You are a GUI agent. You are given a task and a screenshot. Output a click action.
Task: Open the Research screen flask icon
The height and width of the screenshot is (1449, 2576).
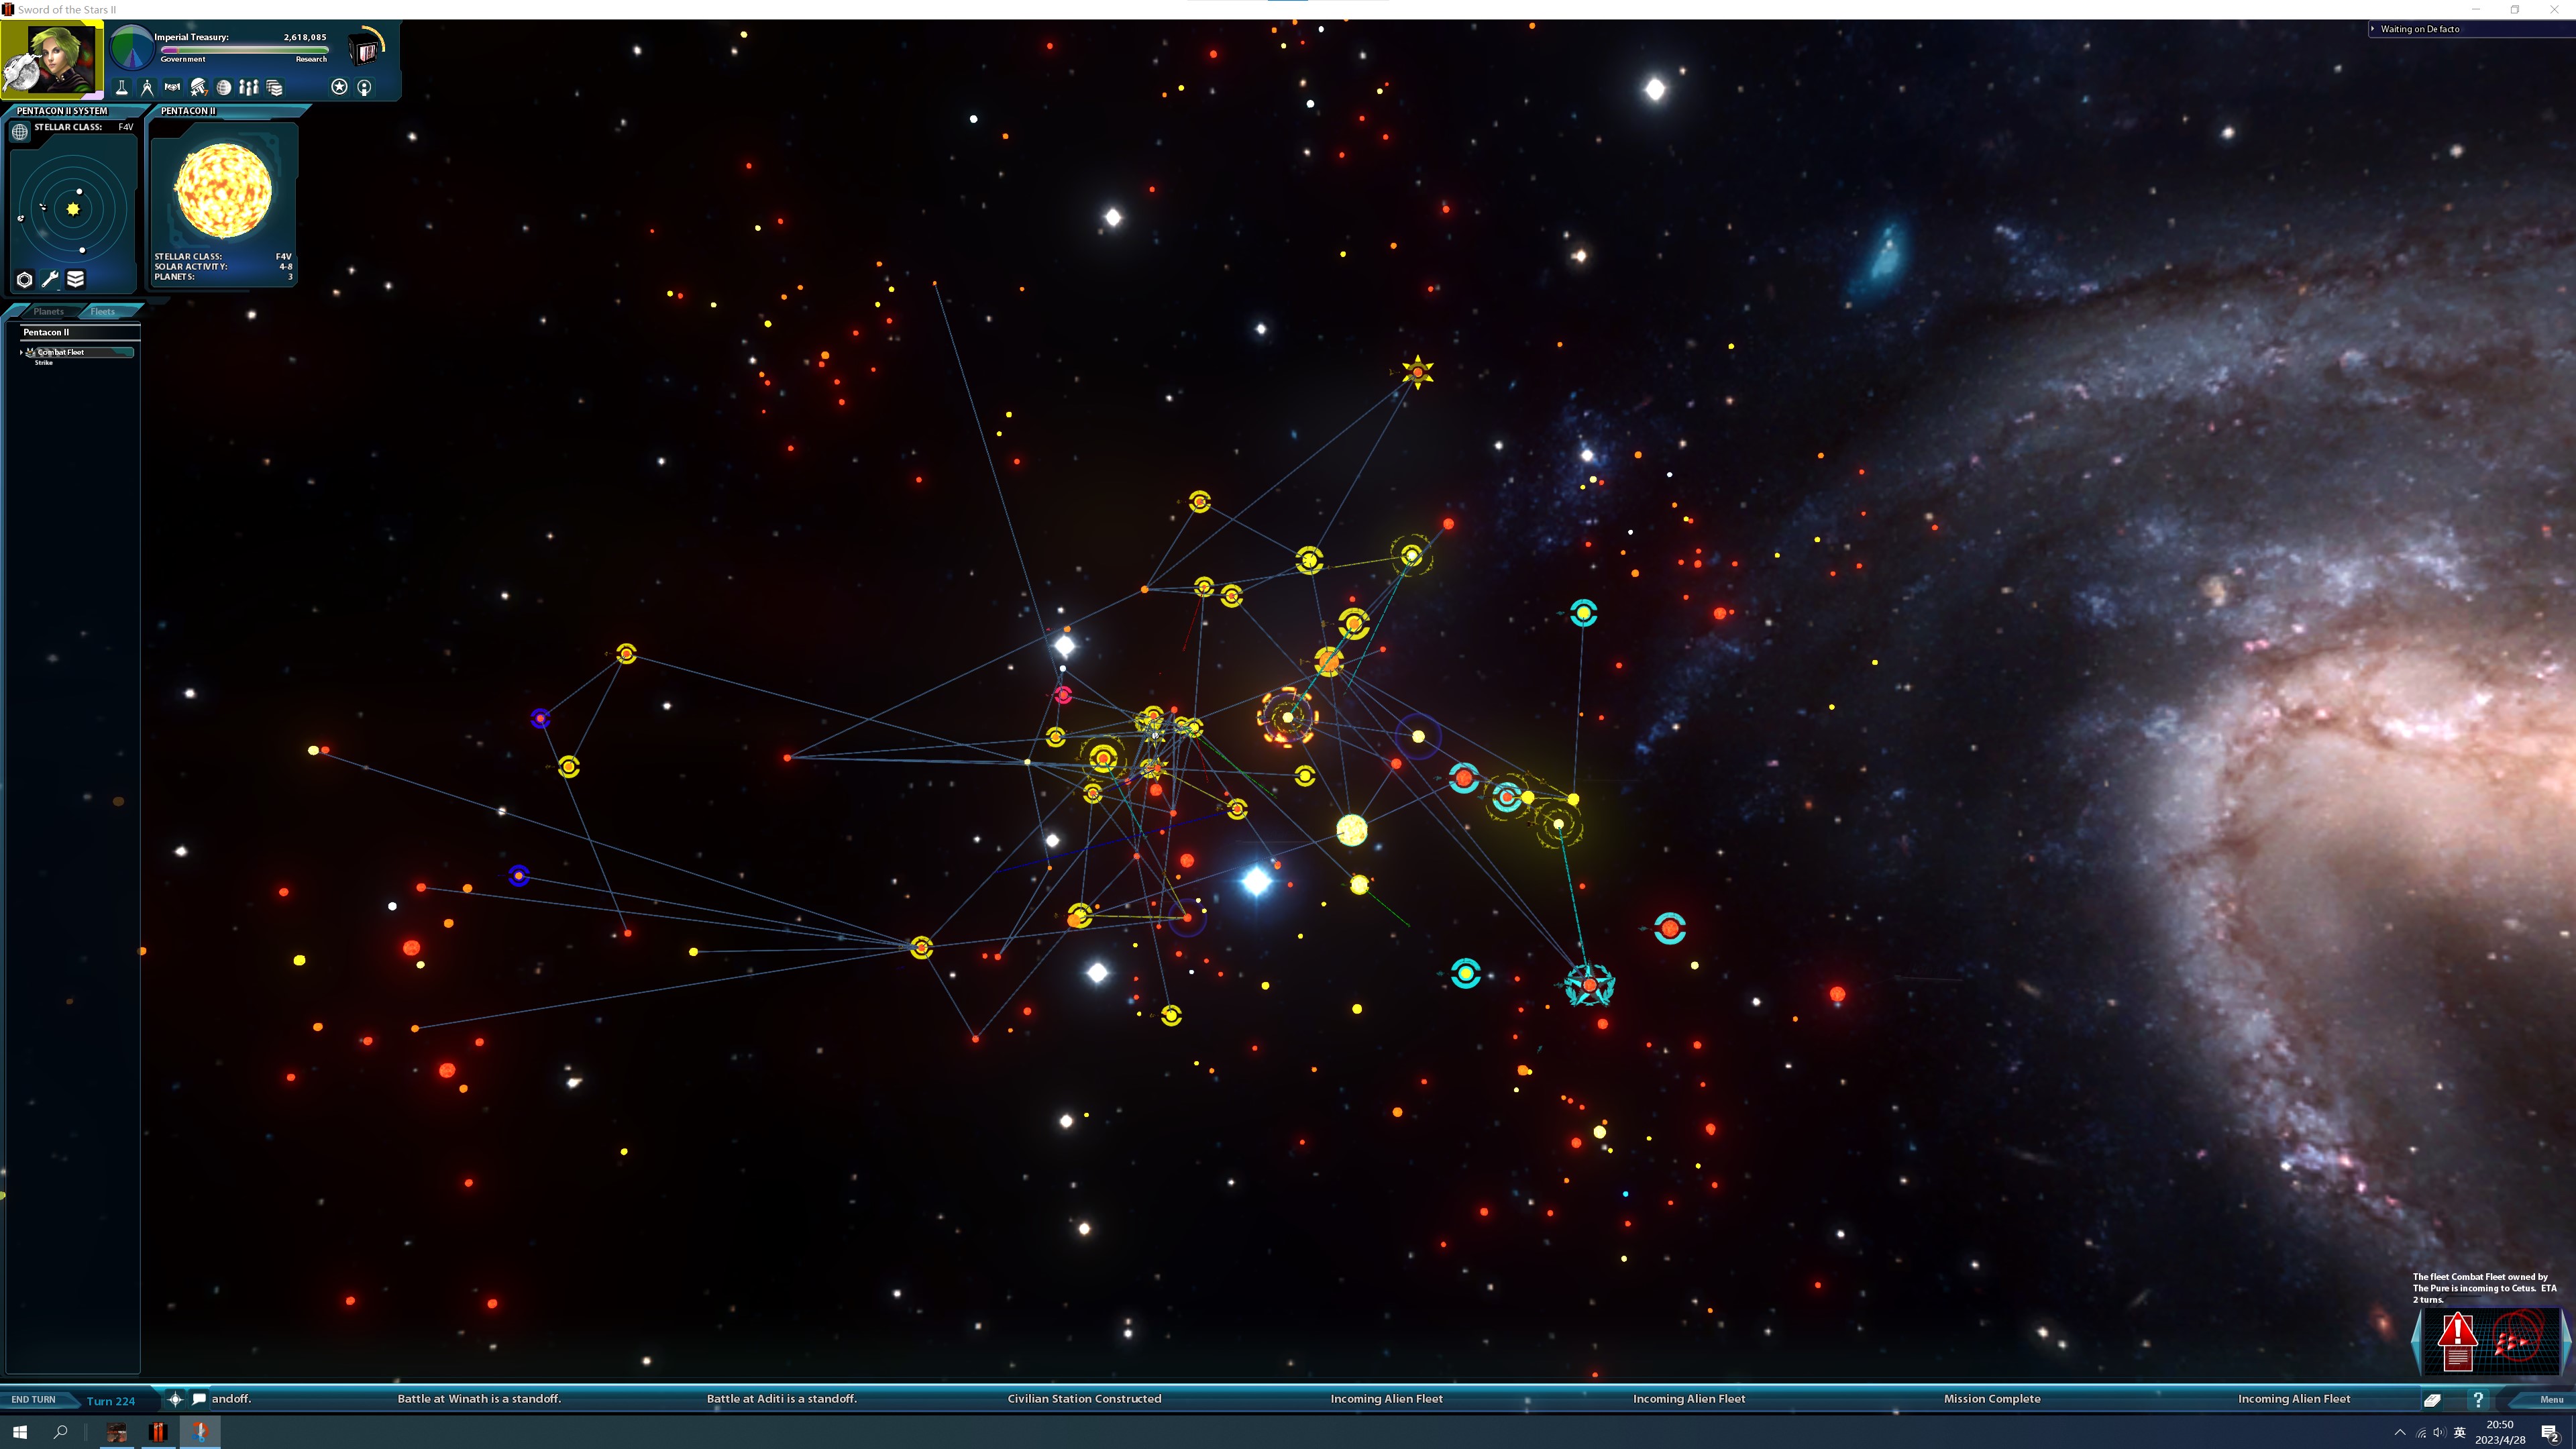[122, 87]
